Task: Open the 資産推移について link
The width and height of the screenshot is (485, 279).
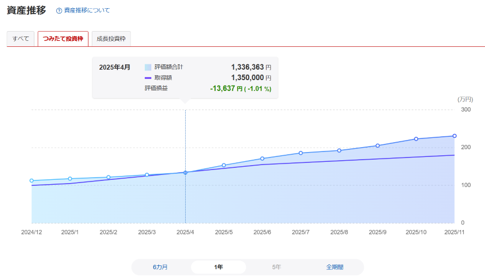Action: pos(87,10)
